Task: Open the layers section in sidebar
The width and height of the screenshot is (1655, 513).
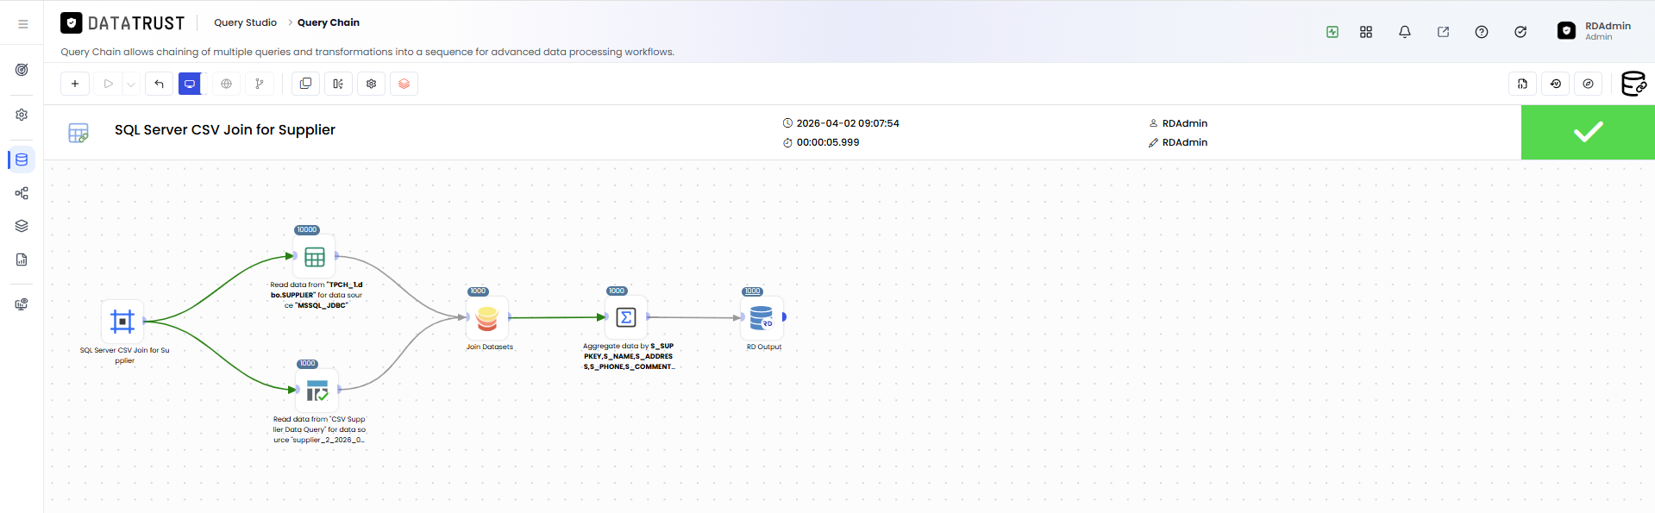Action: click(22, 226)
